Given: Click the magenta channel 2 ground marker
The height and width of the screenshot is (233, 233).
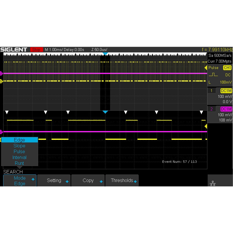Looking at the screenshot, I should [x=1, y=73].
